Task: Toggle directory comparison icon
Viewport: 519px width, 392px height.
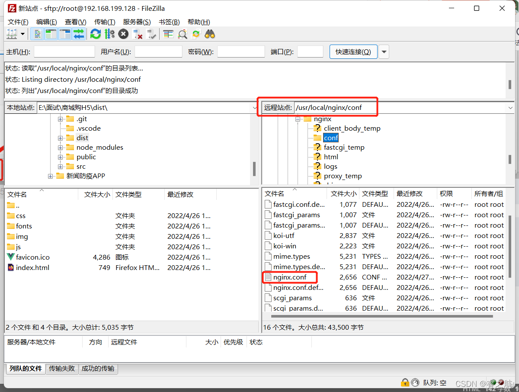Action: pos(183,34)
